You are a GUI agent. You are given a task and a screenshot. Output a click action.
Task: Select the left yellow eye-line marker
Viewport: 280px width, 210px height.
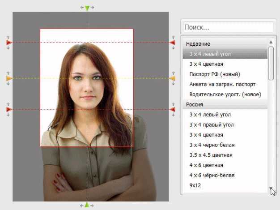(x=9, y=78)
